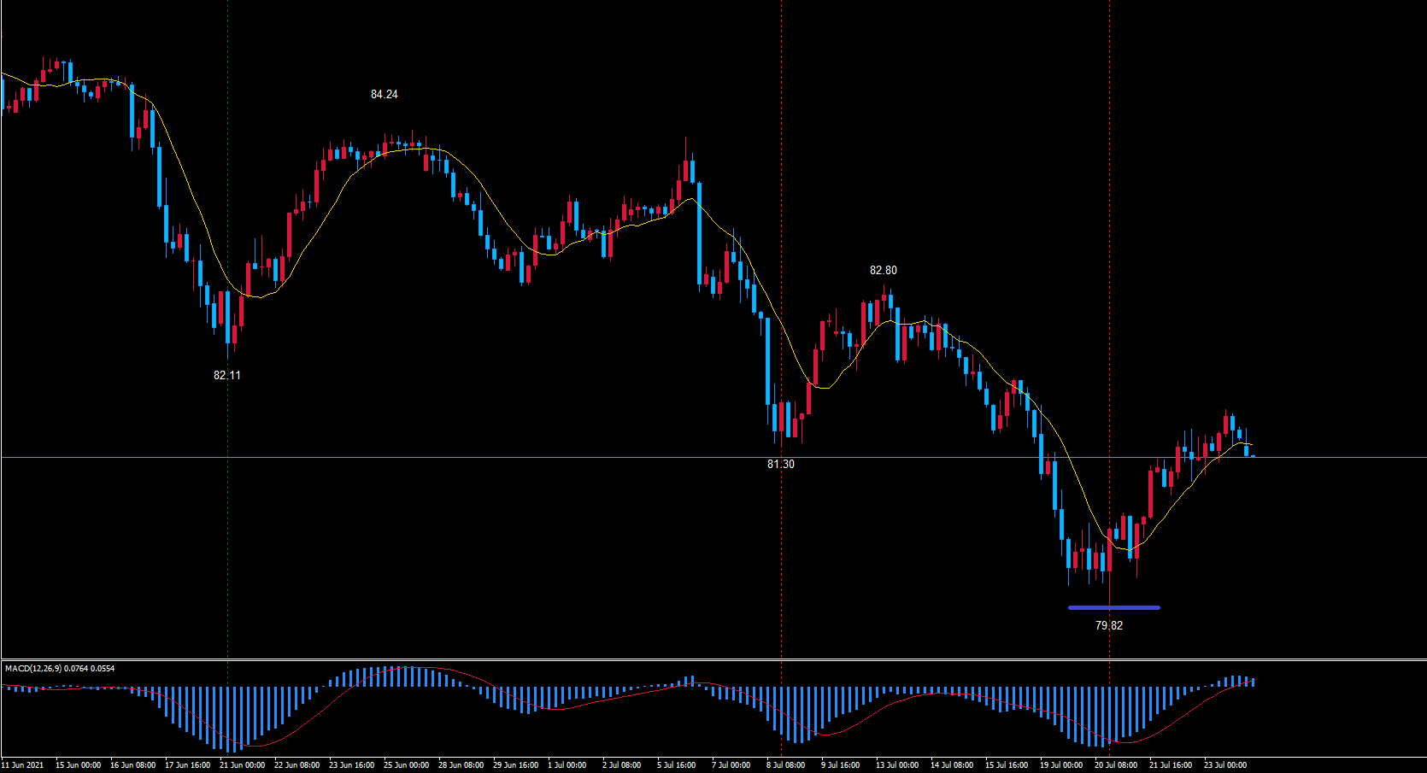
Task: Select the 82.11 low price label
Action: (x=226, y=375)
